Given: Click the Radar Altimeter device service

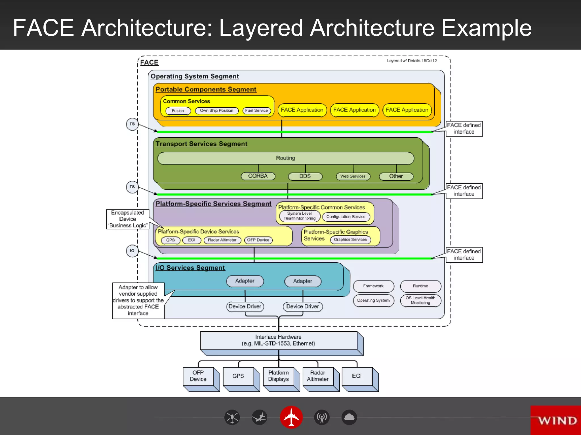Looking at the screenshot, I should point(222,240).
